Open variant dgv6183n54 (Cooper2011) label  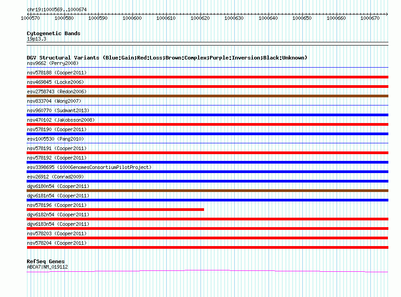pos(58,224)
